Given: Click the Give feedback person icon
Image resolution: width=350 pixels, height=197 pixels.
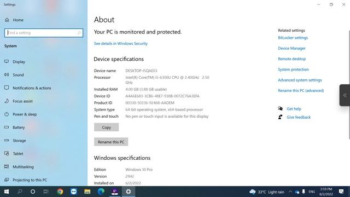Looking at the screenshot, I should click(280, 117).
